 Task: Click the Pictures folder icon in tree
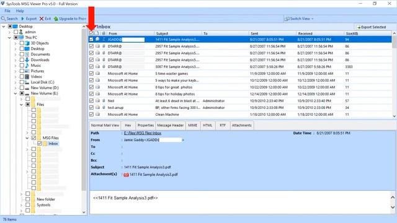[x=27, y=71]
